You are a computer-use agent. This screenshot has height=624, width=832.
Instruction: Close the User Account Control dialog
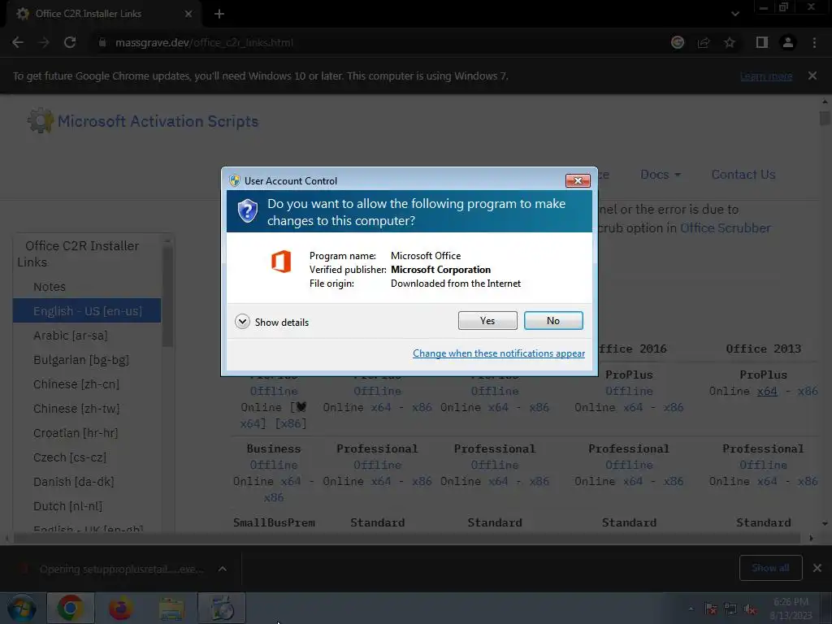point(578,181)
